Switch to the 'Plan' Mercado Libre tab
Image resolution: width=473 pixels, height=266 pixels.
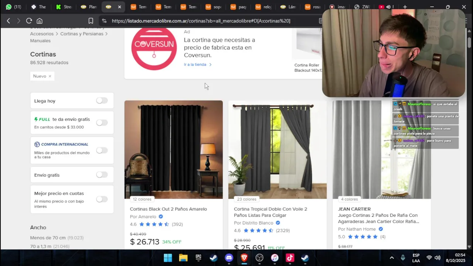click(x=89, y=7)
